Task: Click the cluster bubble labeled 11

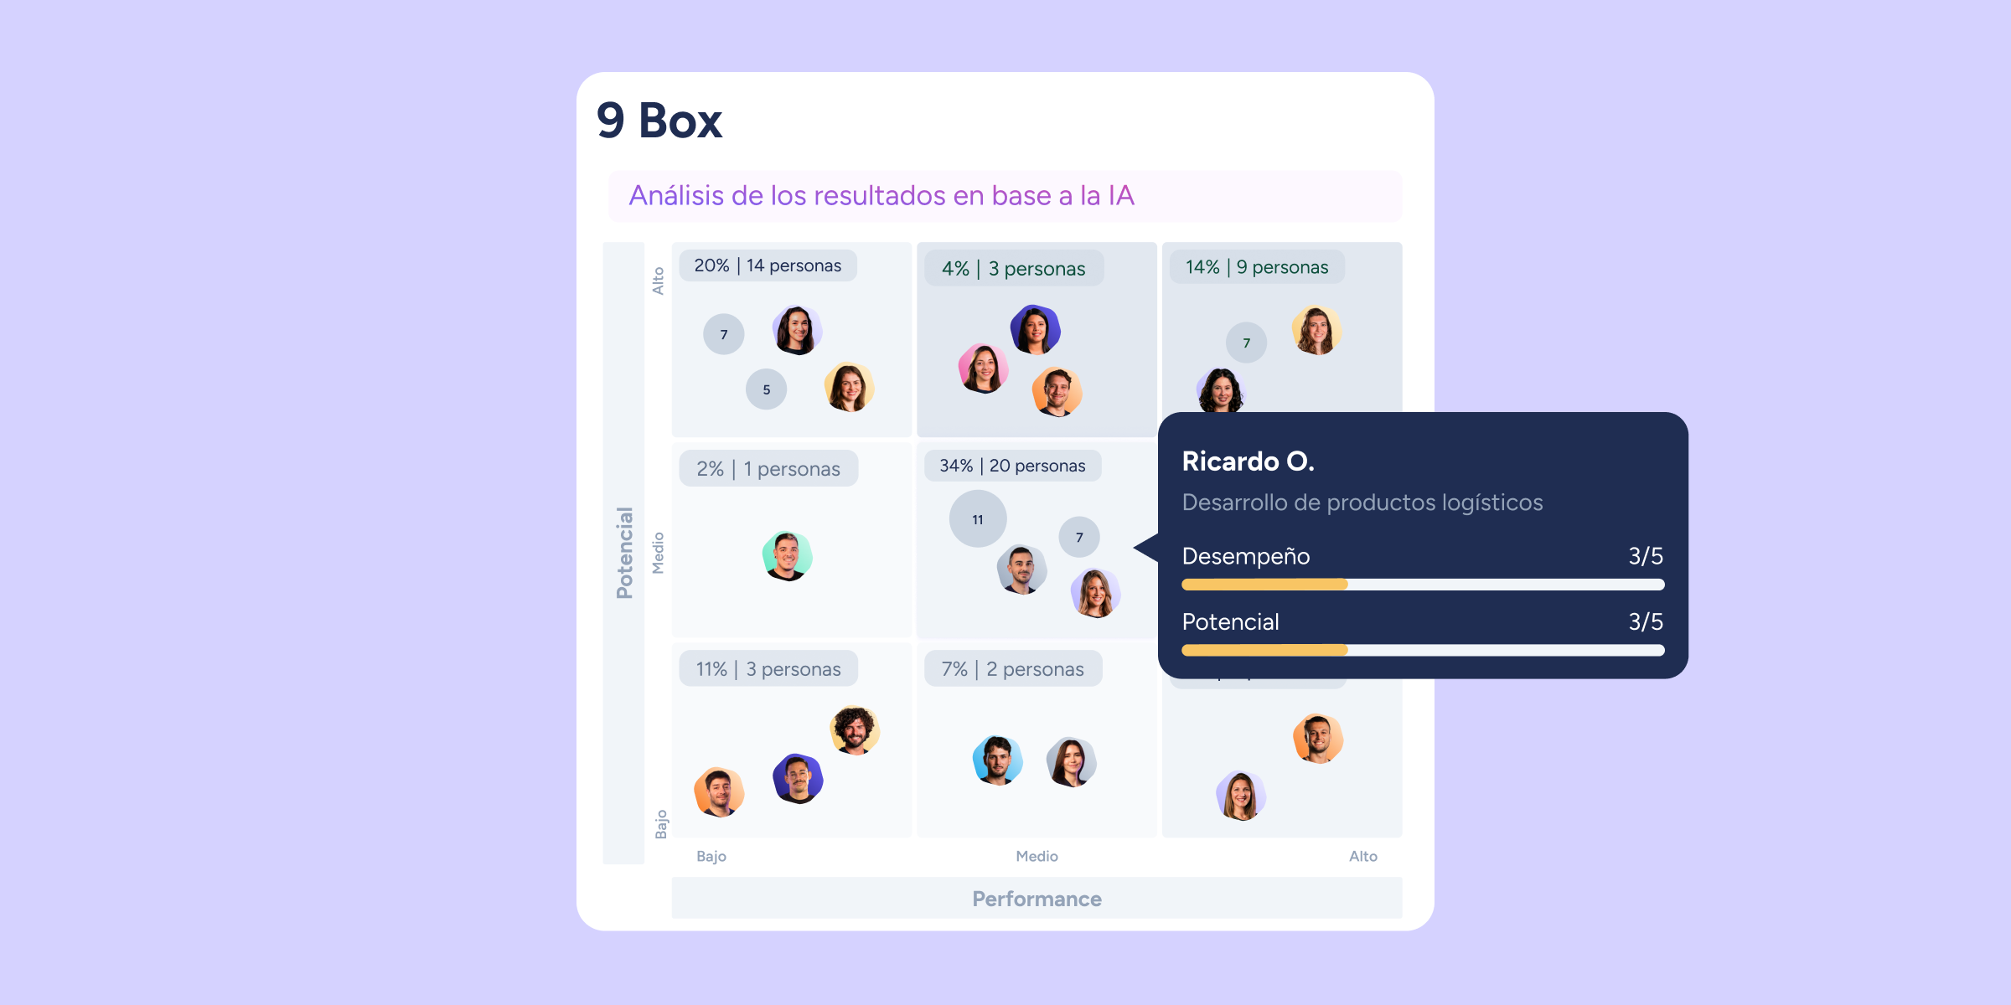Action: [x=977, y=519]
